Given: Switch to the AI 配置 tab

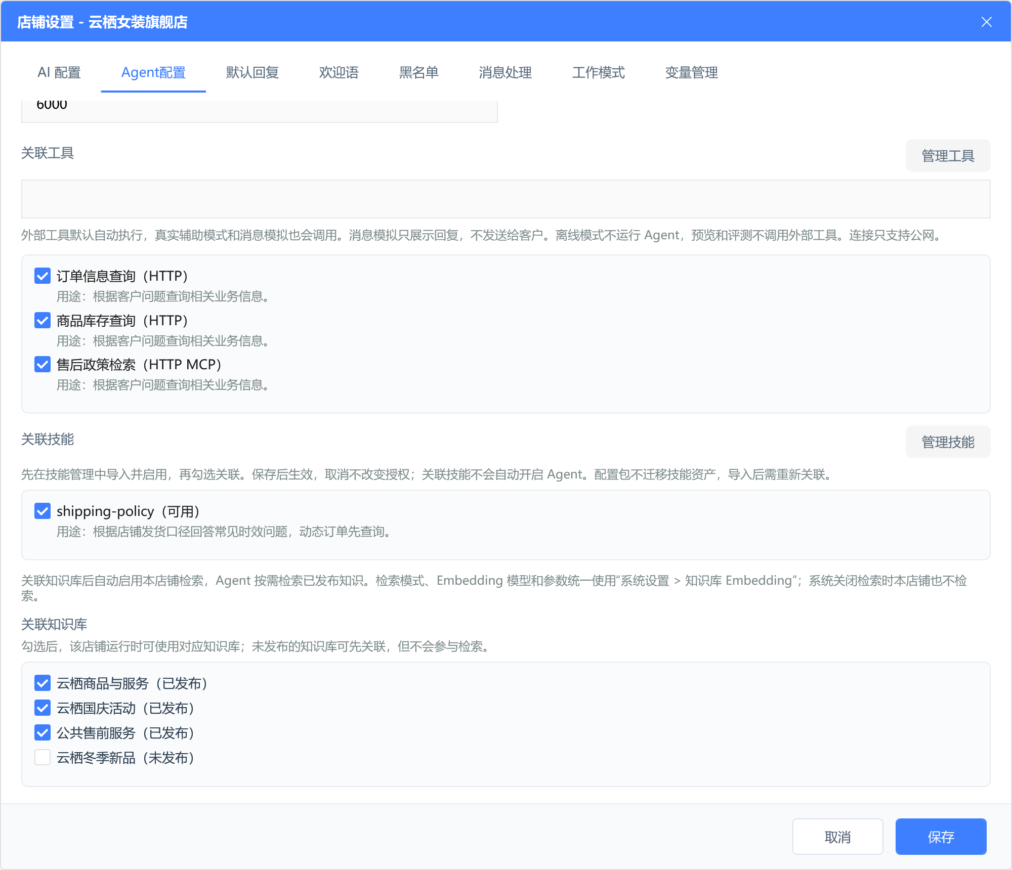Looking at the screenshot, I should pos(59,72).
